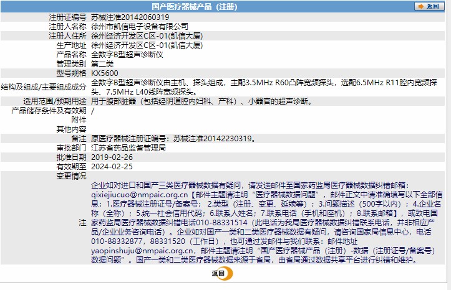This screenshot has height=290, width=451.
Task: Select the 生产地址 address value
Action: click(x=147, y=45)
